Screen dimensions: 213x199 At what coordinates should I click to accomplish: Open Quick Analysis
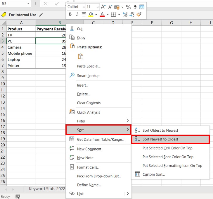click(x=99, y=112)
